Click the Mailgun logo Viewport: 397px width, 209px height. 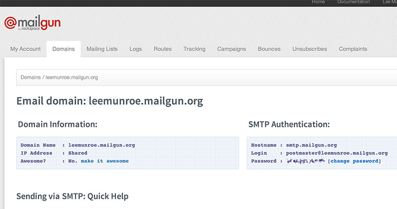32,23
